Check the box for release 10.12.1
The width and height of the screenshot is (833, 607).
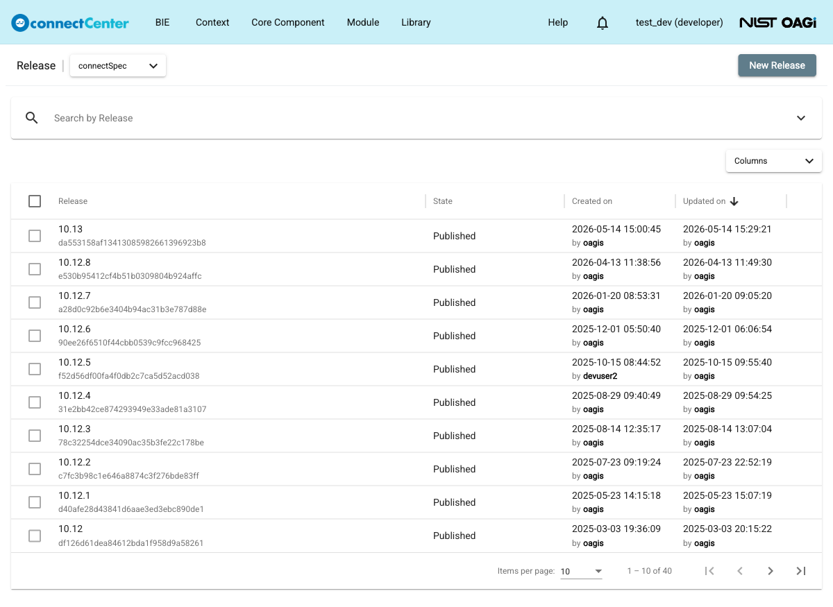pyautogui.click(x=35, y=502)
